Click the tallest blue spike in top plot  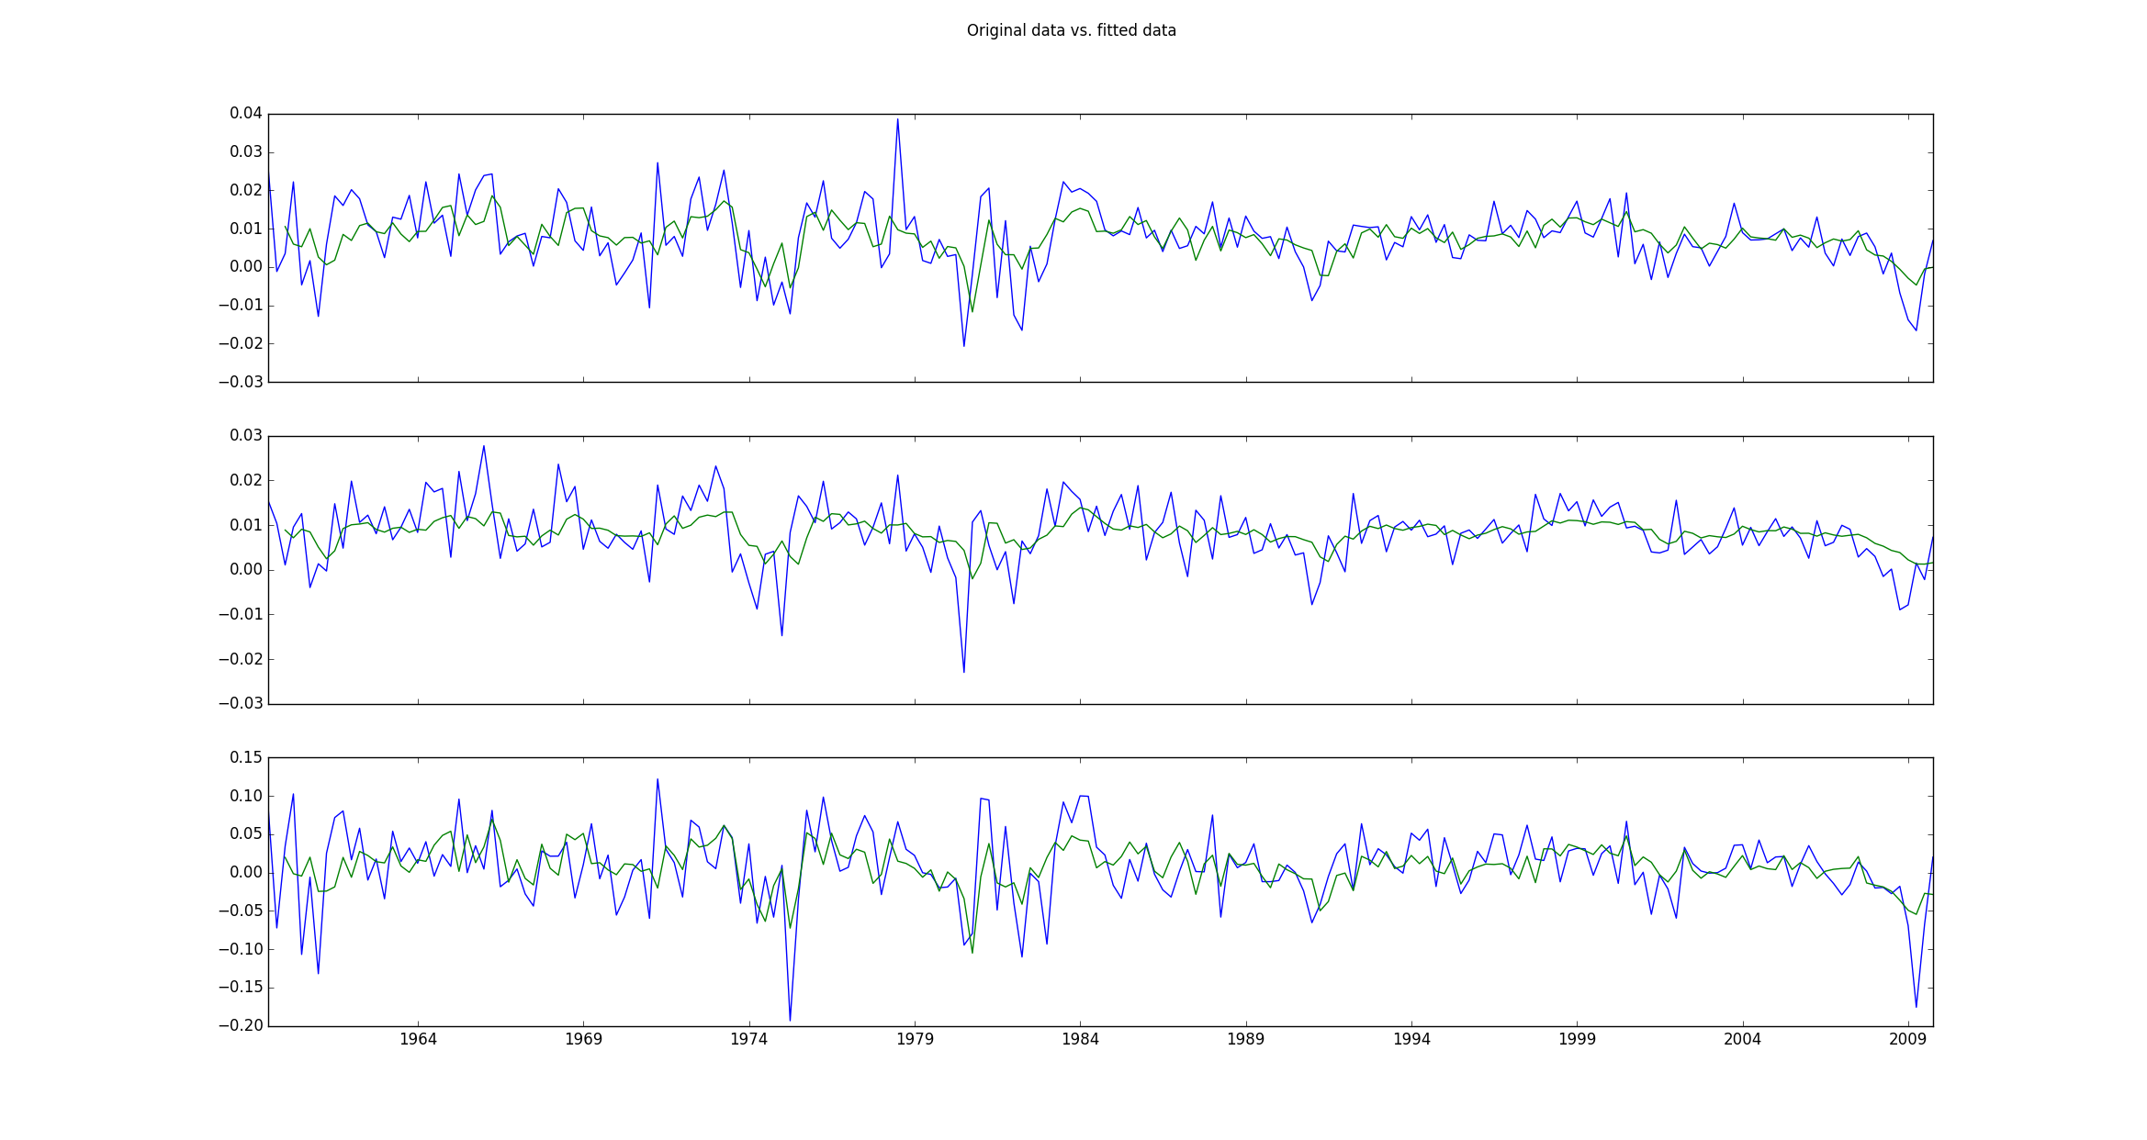[897, 119]
